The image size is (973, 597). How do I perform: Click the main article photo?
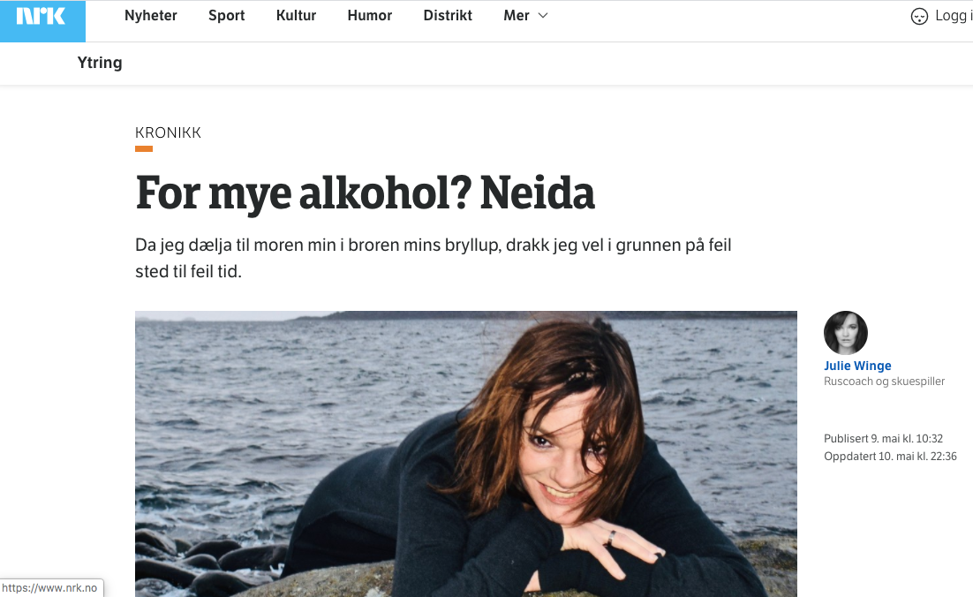point(466,454)
